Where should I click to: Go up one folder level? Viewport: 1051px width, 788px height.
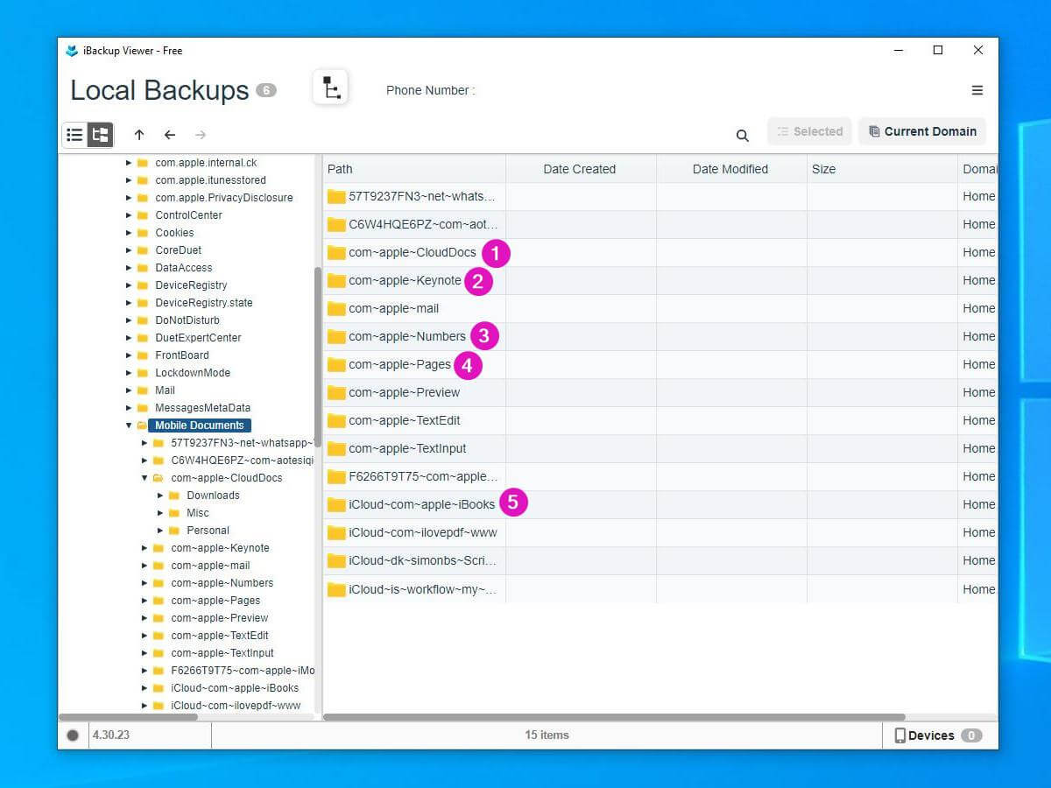point(139,135)
